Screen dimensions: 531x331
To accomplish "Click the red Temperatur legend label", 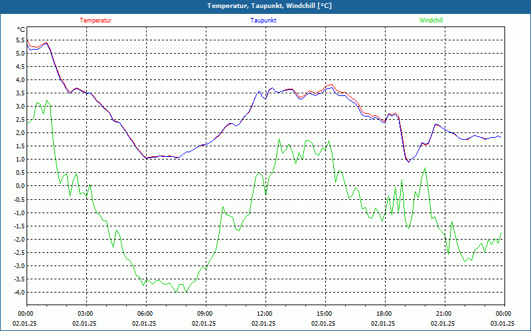I will [96, 21].
